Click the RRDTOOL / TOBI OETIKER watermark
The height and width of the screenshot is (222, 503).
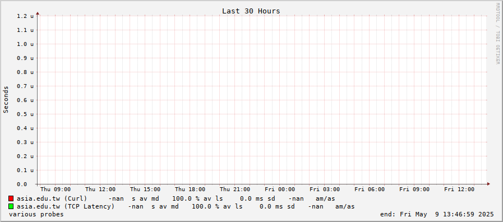coord(498,34)
